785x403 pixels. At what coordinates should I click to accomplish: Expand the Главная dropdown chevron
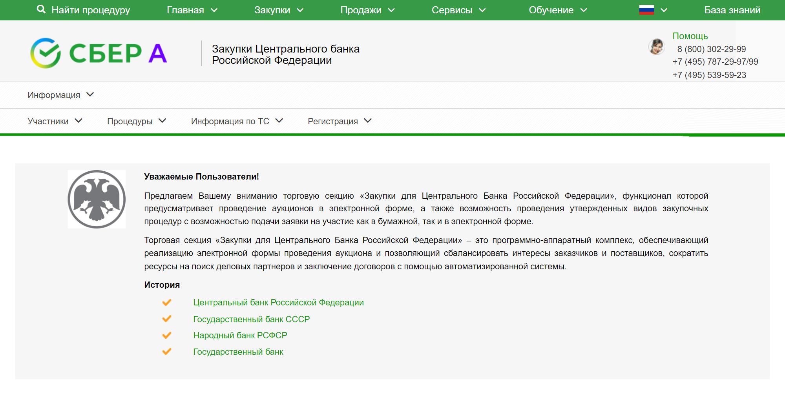214,10
